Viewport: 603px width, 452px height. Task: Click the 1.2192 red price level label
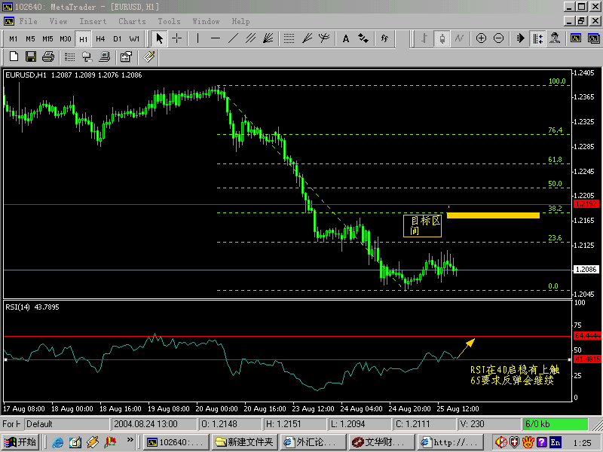586,204
